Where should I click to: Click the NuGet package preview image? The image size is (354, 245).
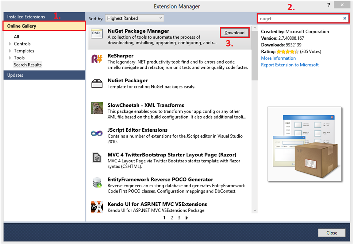304,144
